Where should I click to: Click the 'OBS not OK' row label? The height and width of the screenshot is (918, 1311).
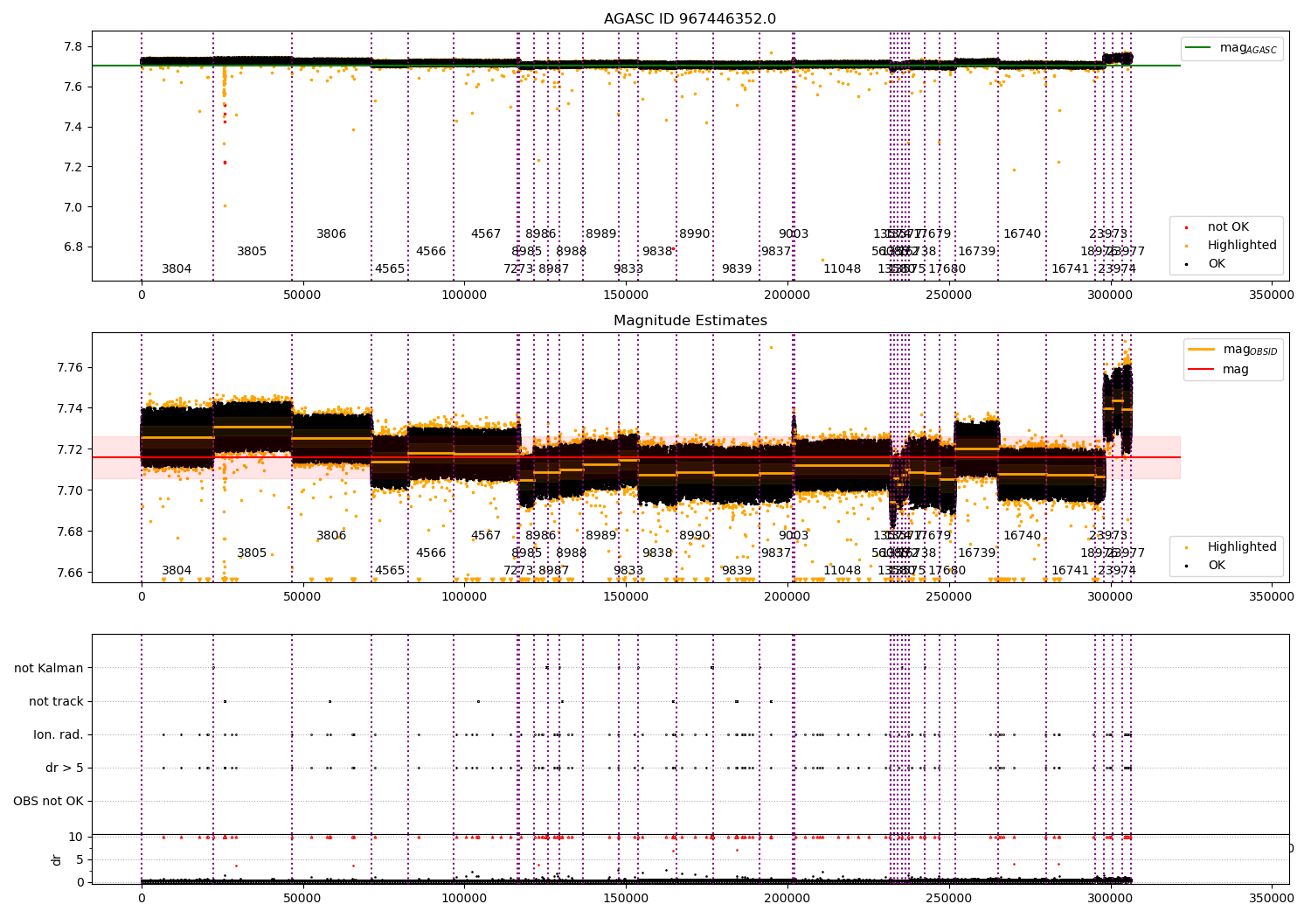[x=49, y=801]
